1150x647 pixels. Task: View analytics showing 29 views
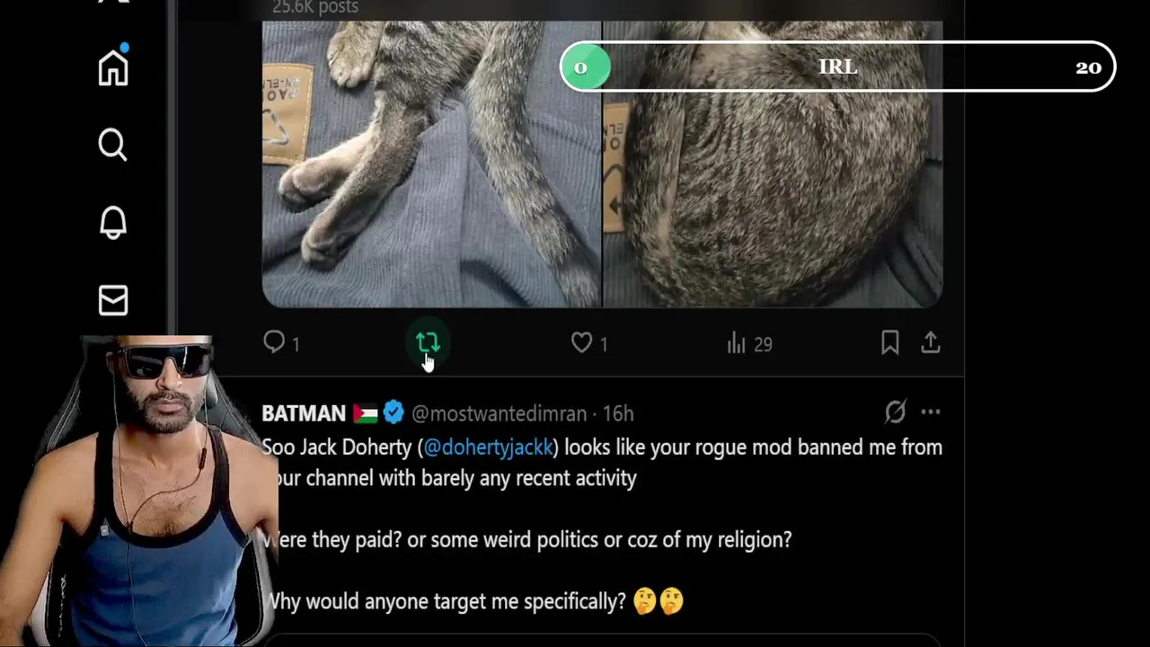click(x=749, y=343)
